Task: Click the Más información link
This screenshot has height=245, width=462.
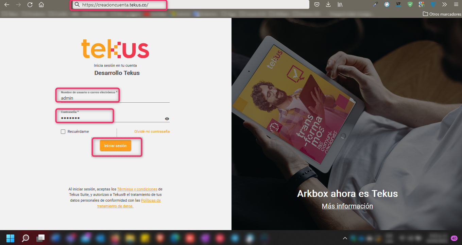Action: [x=347, y=206]
